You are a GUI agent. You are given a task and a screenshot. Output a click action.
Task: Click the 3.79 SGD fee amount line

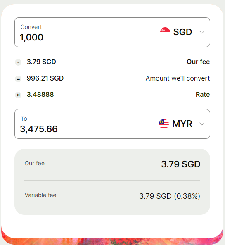(41, 62)
